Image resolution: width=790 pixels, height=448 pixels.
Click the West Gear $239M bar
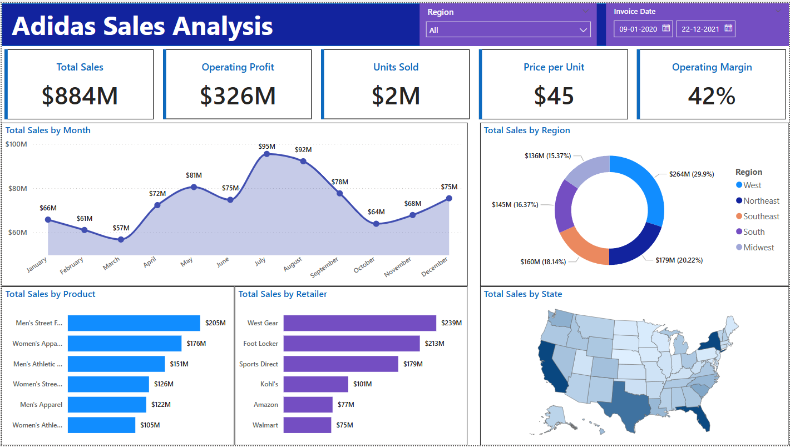click(x=360, y=323)
